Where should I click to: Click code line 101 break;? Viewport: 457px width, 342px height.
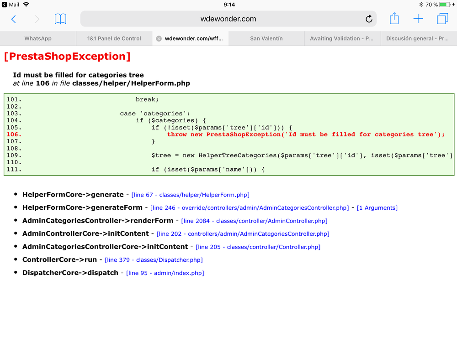[147, 99]
